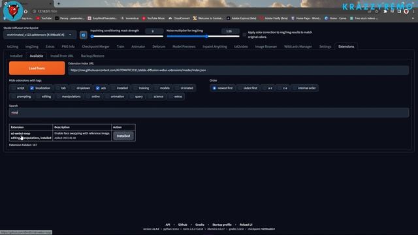Image resolution: width=418 pixels, height=235 pixels.
Task: Uncheck the ads tag checkbox
Action: point(98,88)
